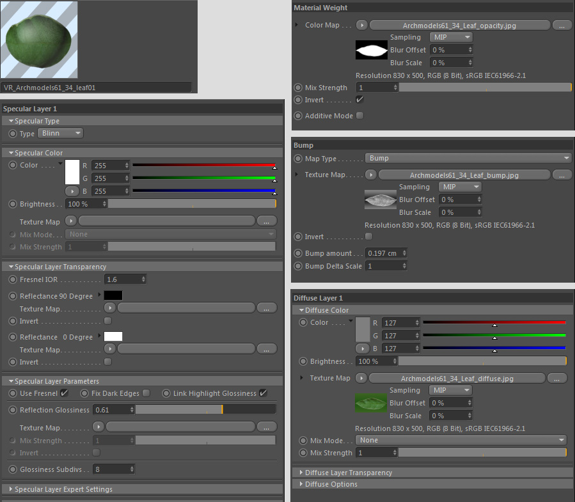The height and width of the screenshot is (502, 575).
Task: Click the Archmodels61_34_Leaf_diffuse.jpg texture button
Action: (457, 378)
